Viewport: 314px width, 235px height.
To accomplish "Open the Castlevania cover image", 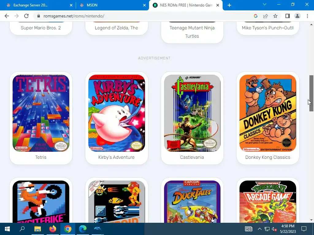I will [x=192, y=113].
